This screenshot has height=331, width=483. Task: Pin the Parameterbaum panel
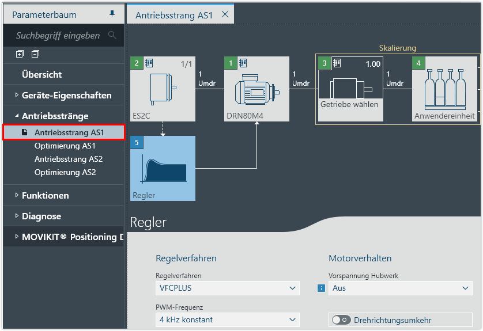click(x=112, y=14)
